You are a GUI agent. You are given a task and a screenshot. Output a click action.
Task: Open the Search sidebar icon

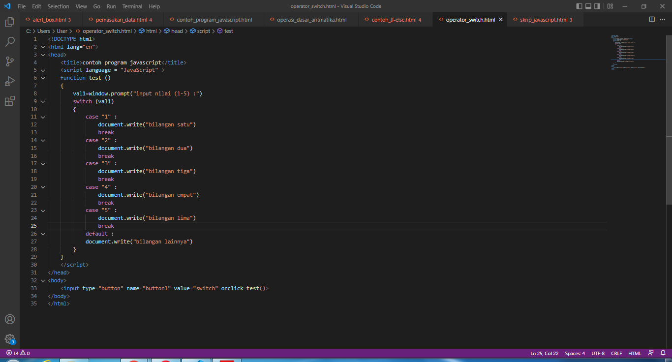tap(10, 42)
